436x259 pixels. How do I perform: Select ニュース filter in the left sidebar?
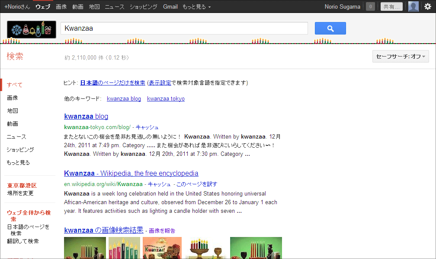pyautogui.click(x=16, y=137)
